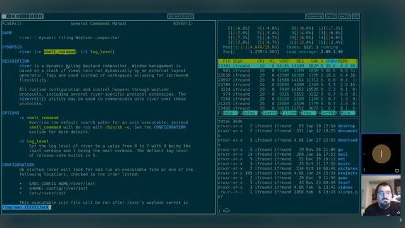Select htop process row with PID 981
The image size is (405, 228).
coord(288,70)
